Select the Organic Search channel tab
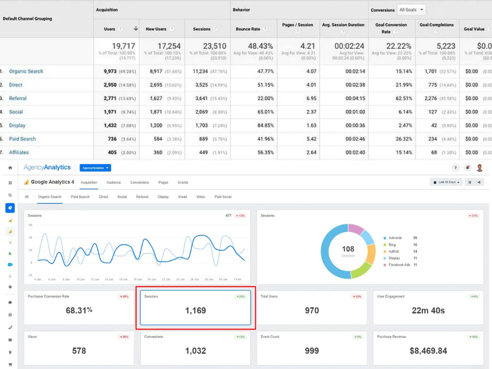The image size is (492, 369). 50,197
